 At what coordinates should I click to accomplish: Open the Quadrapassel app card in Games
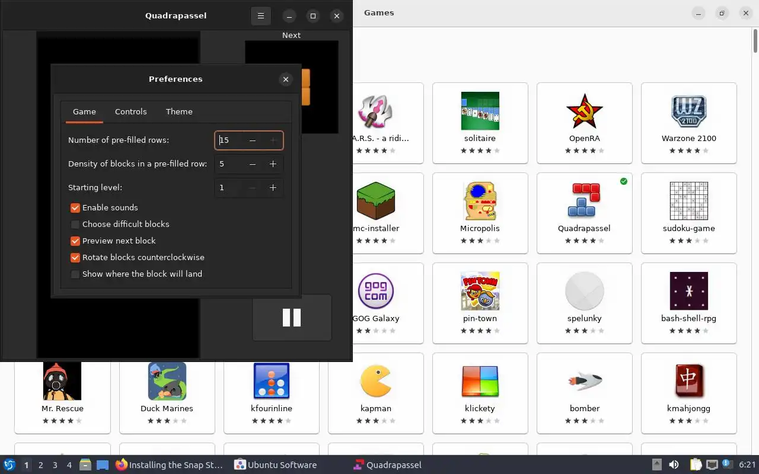(585, 213)
